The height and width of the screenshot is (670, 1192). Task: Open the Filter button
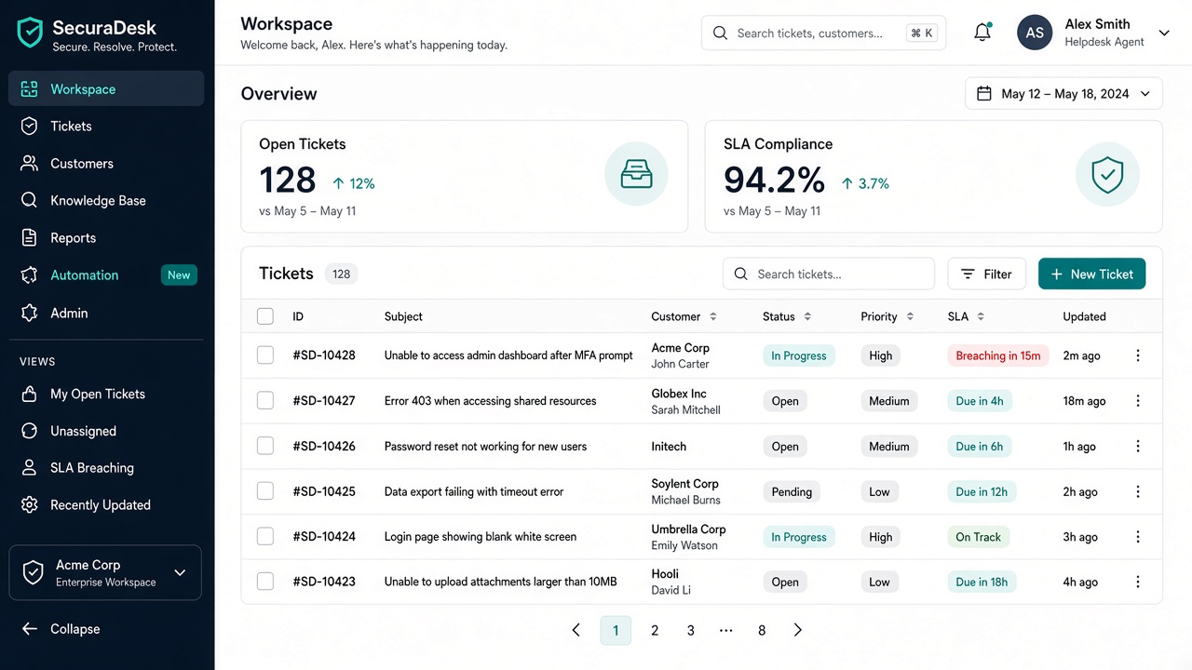[x=986, y=274]
